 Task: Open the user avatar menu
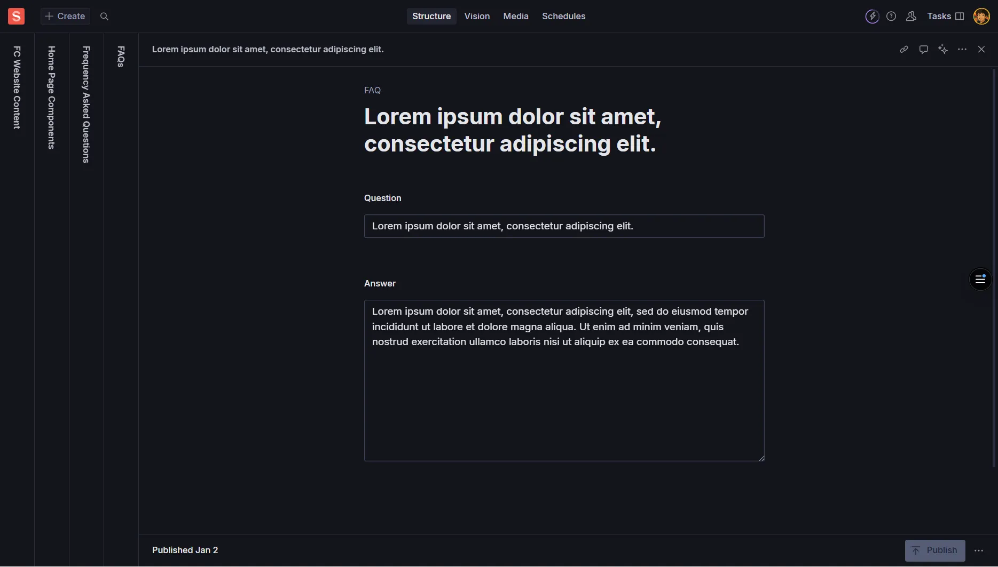(x=981, y=17)
